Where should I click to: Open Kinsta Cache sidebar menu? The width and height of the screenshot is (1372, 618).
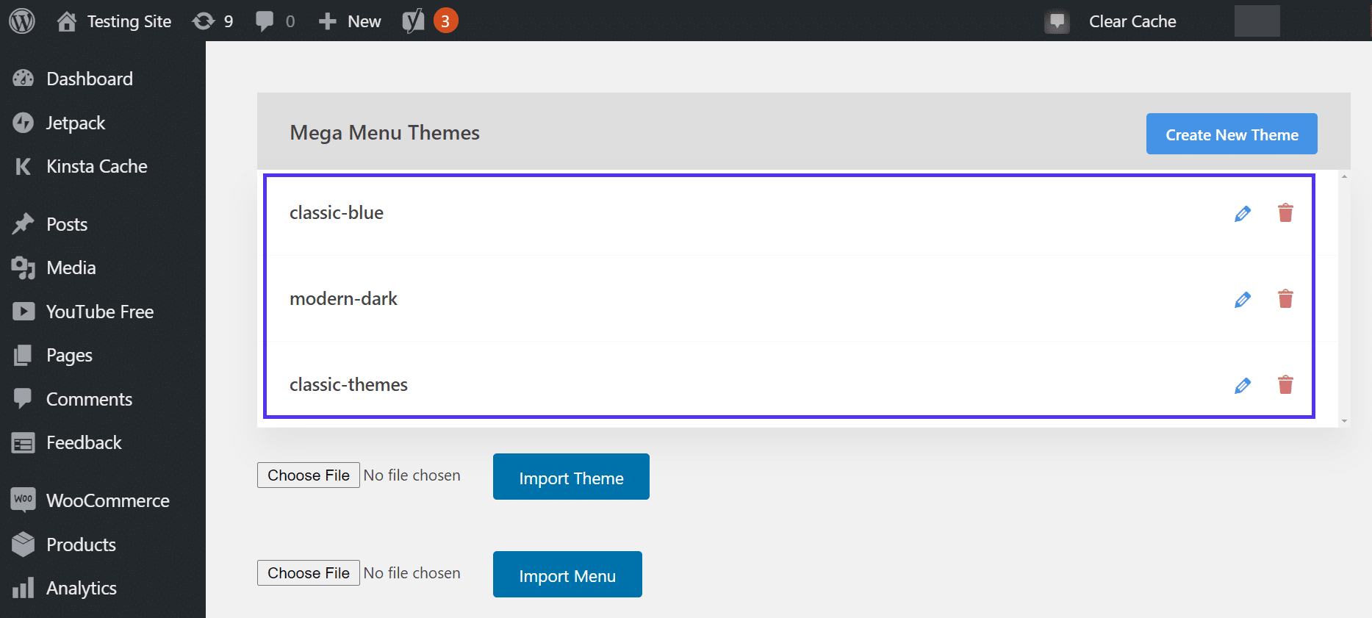96,167
